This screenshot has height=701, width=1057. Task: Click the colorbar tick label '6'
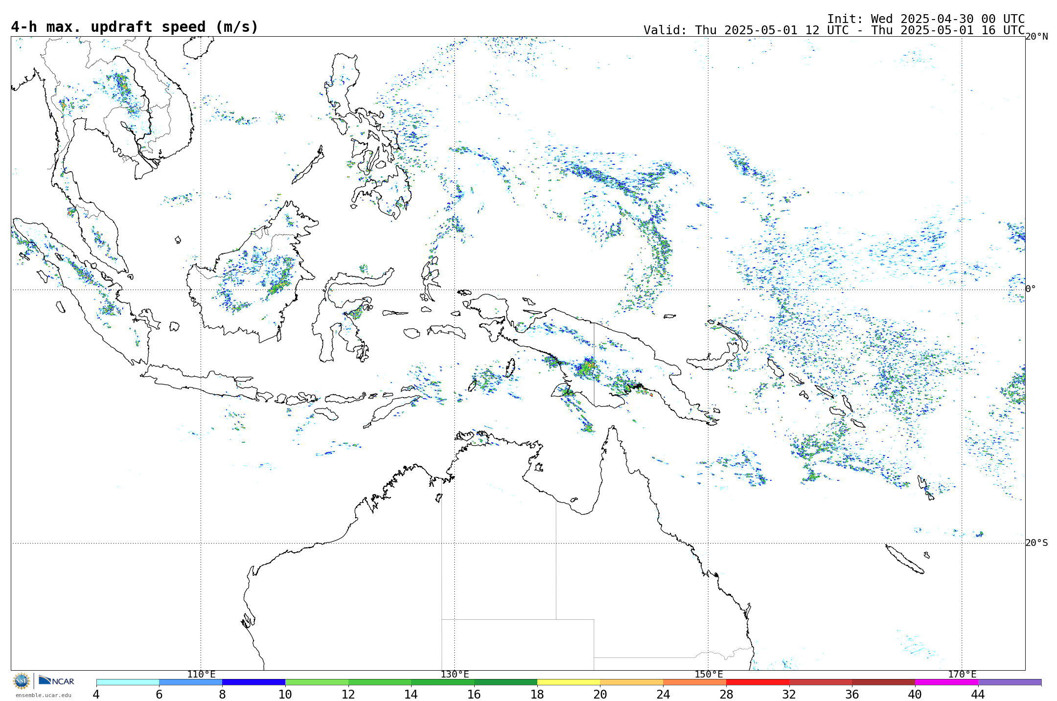tap(159, 694)
